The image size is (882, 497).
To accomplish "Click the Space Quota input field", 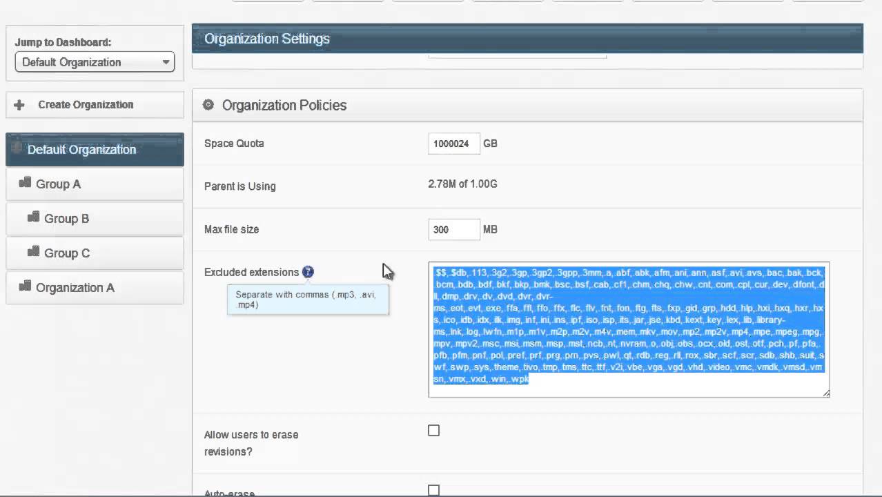I will pos(453,144).
